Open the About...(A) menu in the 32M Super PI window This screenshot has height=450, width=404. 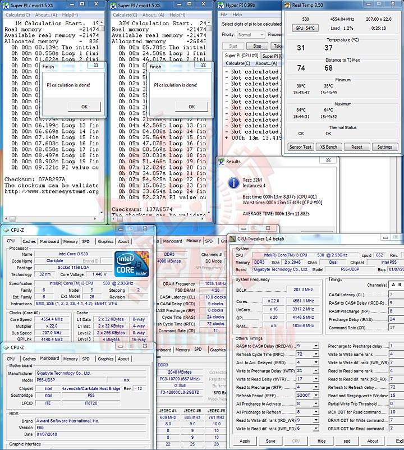pyautogui.click(x=153, y=15)
